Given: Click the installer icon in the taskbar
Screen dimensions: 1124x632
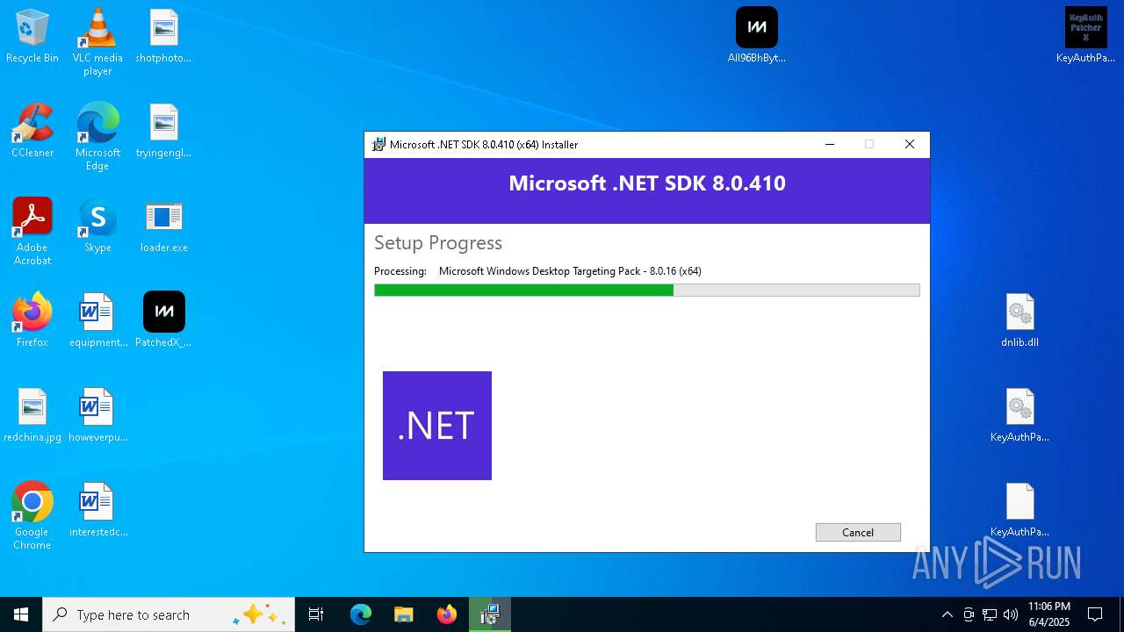Looking at the screenshot, I should (490, 614).
